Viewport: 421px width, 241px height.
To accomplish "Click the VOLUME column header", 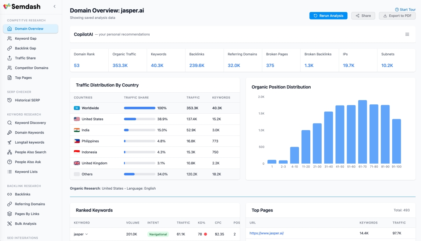I will click(133, 223).
